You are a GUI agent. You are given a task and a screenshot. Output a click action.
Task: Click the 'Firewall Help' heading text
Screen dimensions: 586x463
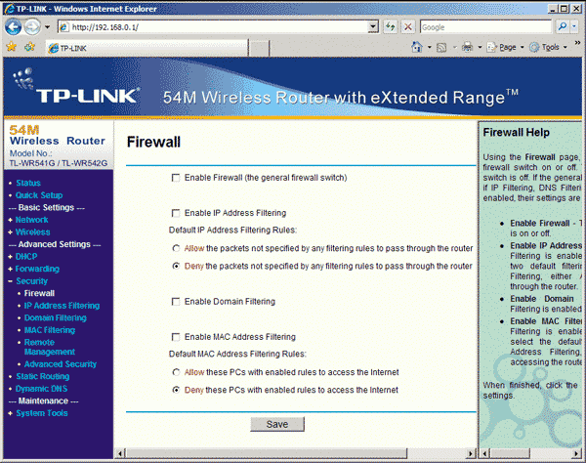point(516,132)
